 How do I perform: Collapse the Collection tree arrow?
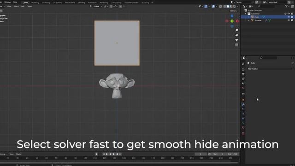coord(246,14)
